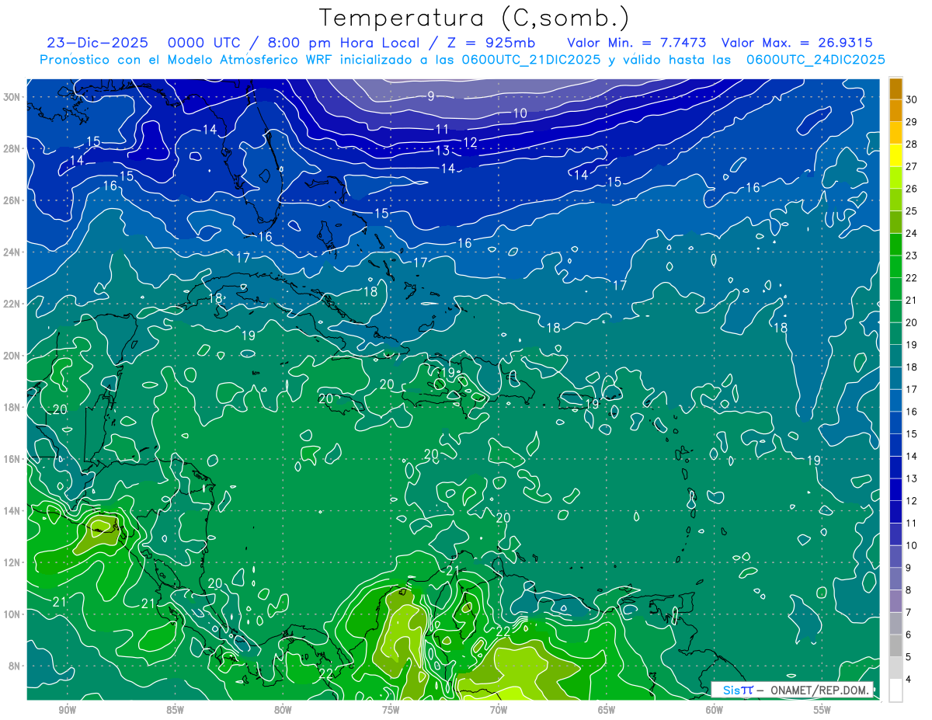The width and height of the screenshot is (932, 720).
Task: Click the '65W' longitude axis label
Action: 607,710
